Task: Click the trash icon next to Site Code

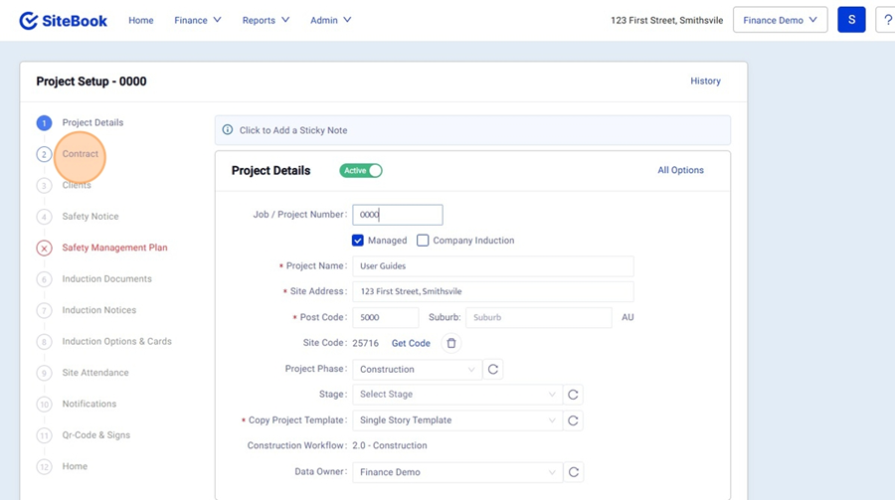Action: pyautogui.click(x=450, y=343)
